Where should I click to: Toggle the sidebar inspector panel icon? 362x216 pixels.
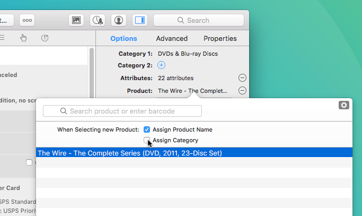pyautogui.click(x=140, y=20)
